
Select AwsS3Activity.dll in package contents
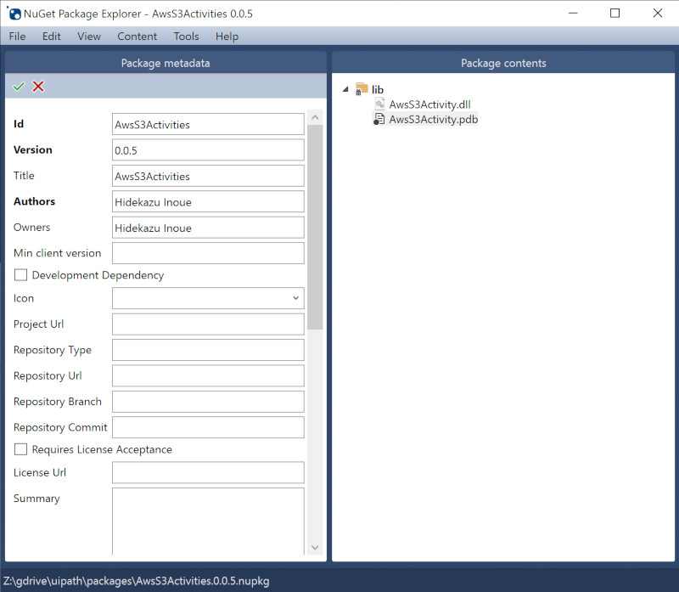pos(429,104)
